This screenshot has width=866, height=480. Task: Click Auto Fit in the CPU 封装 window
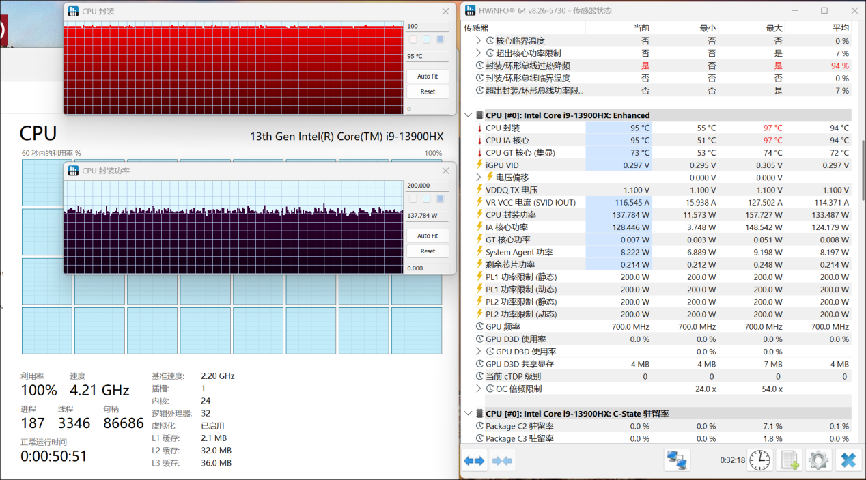click(x=427, y=76)
